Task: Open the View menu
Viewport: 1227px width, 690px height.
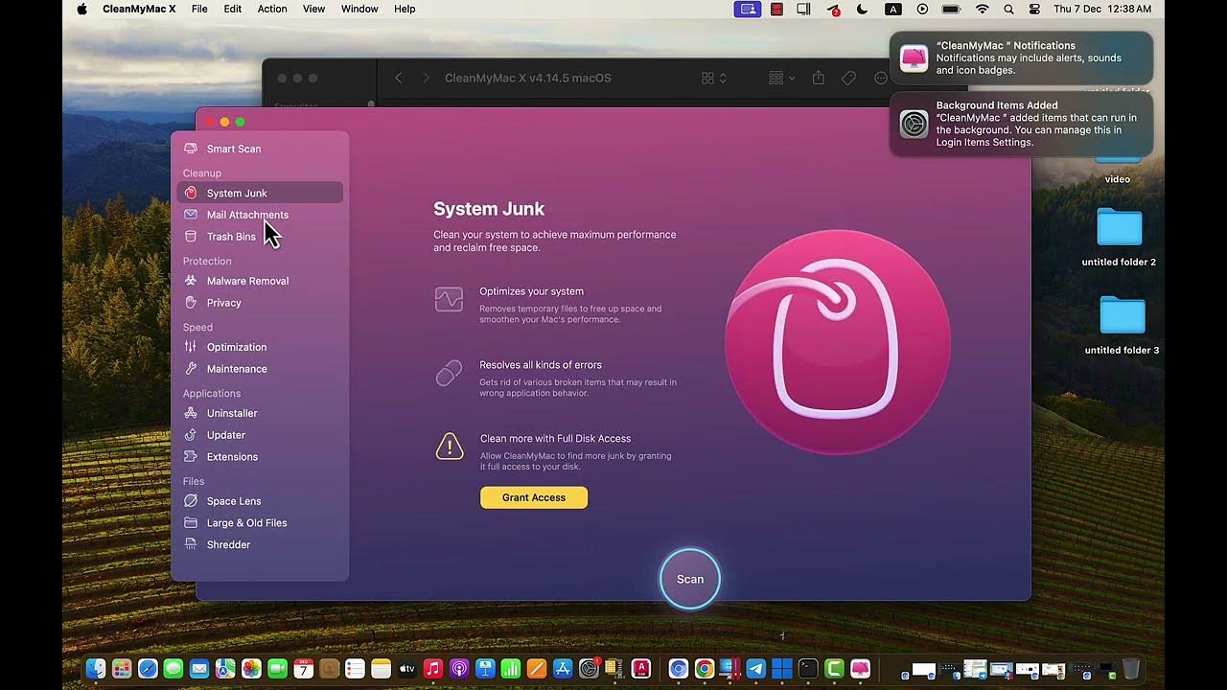Action: click(x=313, y=9)
